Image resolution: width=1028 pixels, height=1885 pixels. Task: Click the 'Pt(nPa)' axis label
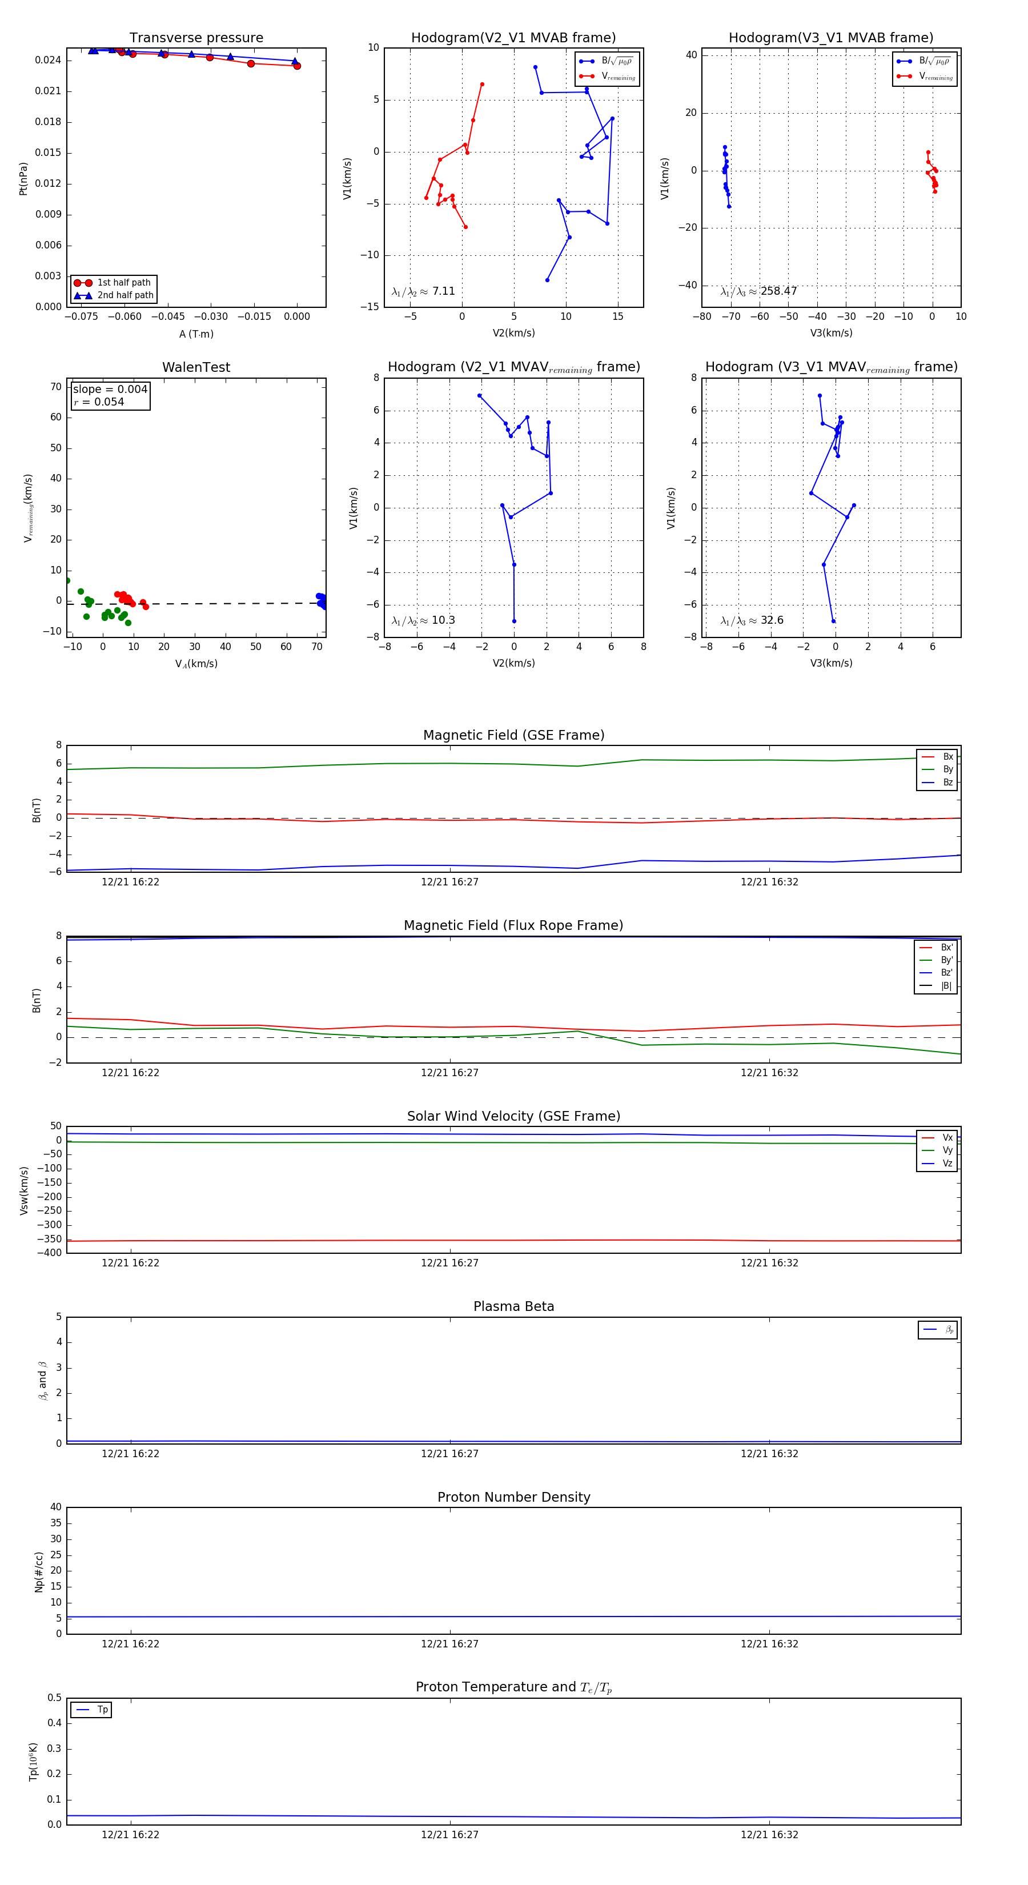coord(23,179)
